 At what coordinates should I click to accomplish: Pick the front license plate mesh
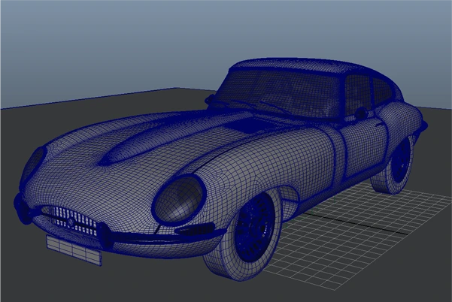(74, 250)
